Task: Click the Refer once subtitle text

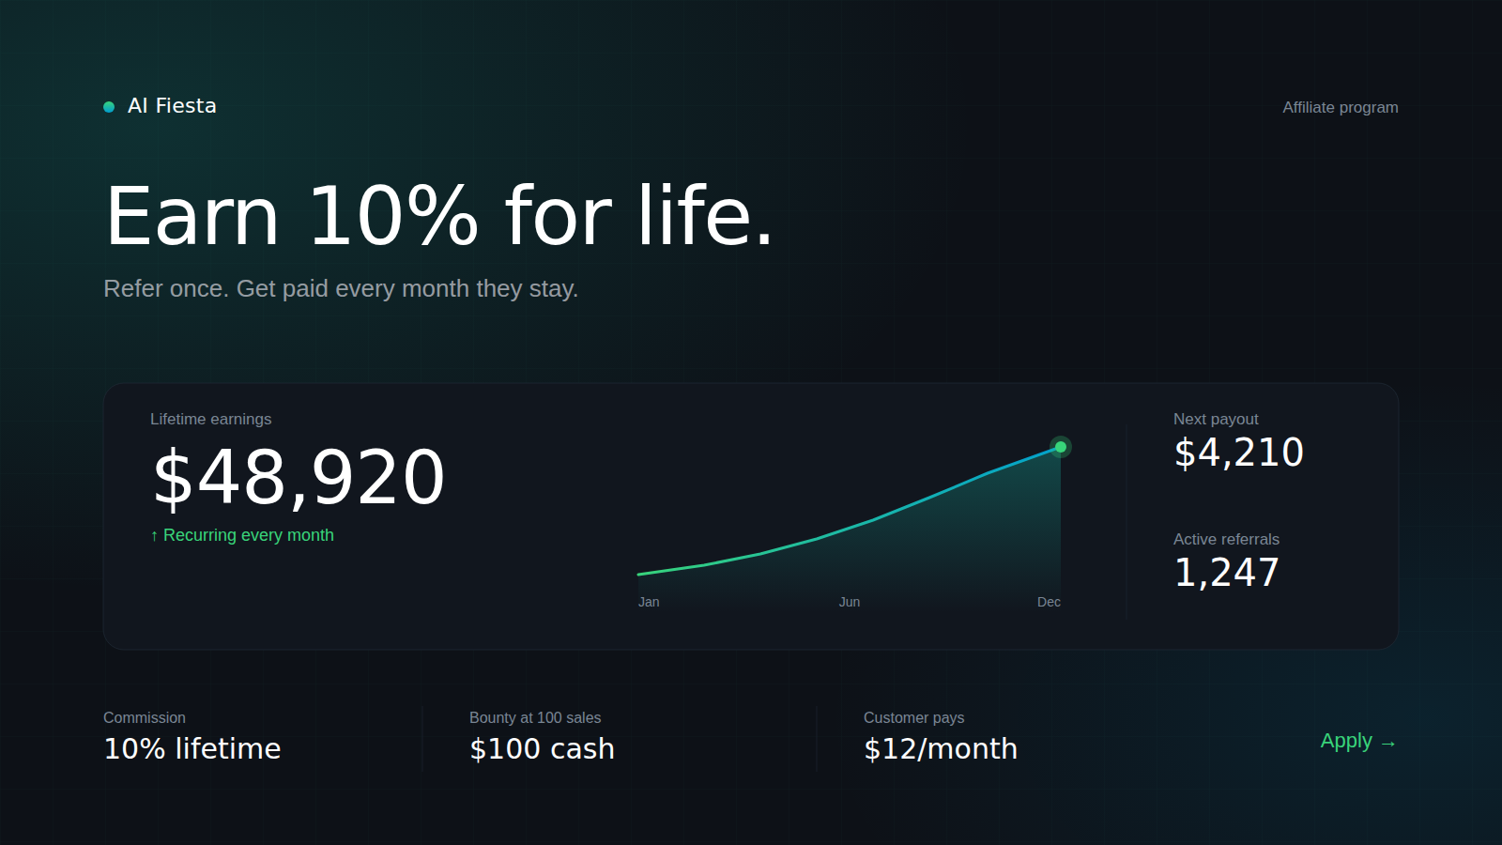Action: (341, 288)
